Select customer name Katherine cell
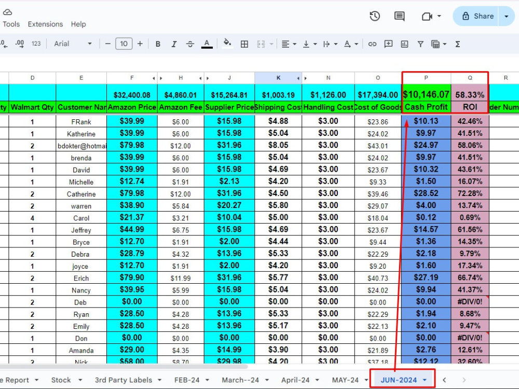This screenshot has width=519, height=389. (81, 134)
